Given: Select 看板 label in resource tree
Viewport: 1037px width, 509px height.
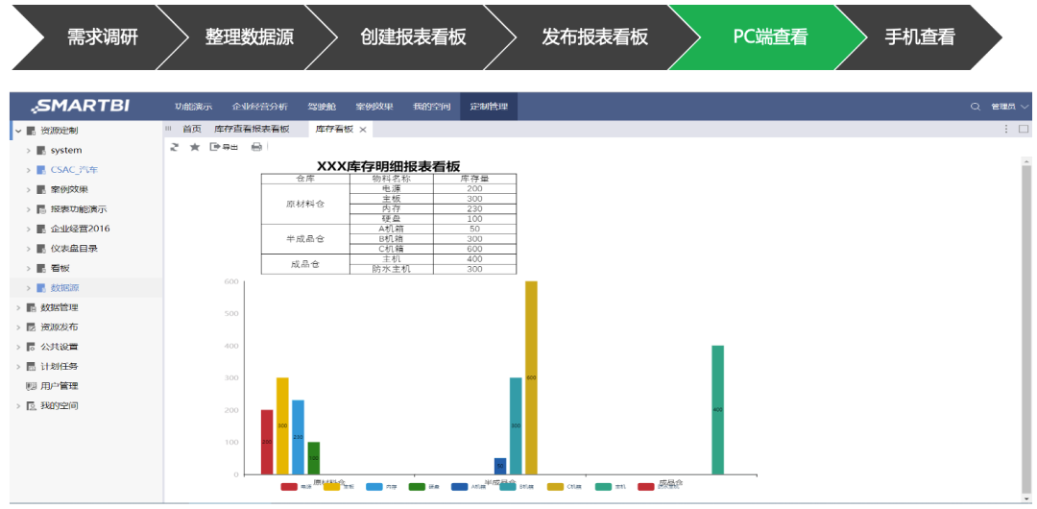Looking at the screenshot, I should 60,268.
